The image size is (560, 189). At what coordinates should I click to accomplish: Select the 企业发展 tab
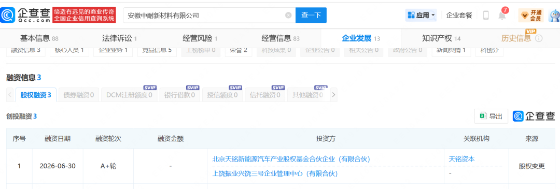(x=361, y=38)
